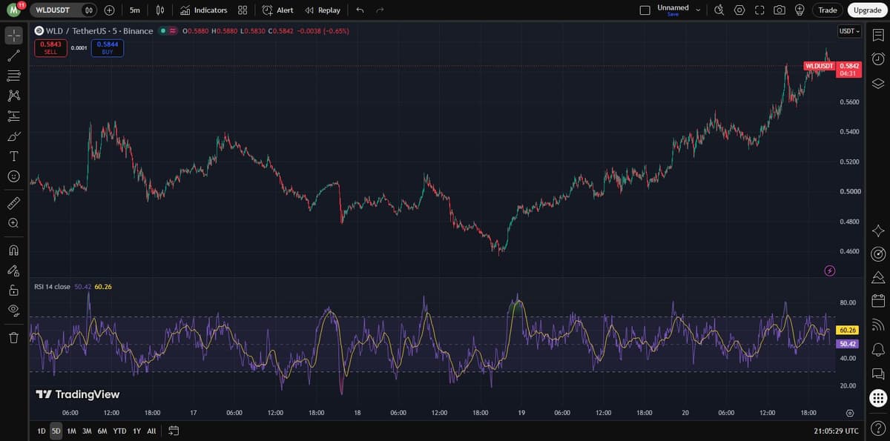Viewport: 890px width, 441px height.
Task: Open the apps grid menu
Action: tap(878, 399)
